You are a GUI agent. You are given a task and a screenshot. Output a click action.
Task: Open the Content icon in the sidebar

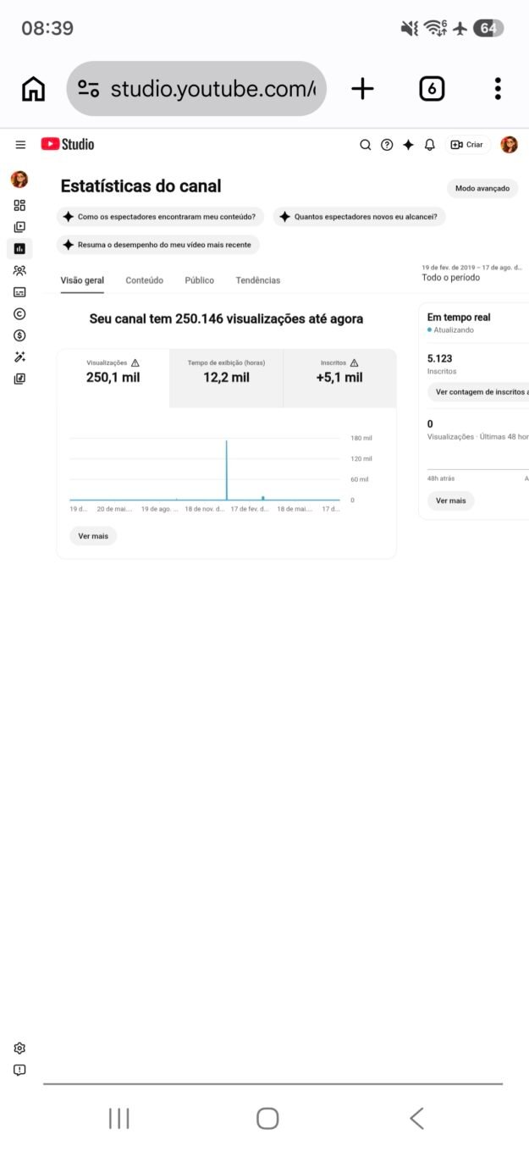[x=19, y=227]
